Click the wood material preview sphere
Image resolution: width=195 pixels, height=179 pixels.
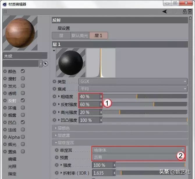(20, 33)
